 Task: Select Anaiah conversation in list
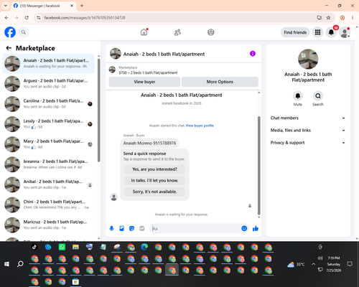coord(49,64)
